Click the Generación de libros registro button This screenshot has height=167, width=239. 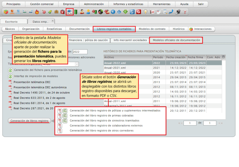(x=29, y=121)
